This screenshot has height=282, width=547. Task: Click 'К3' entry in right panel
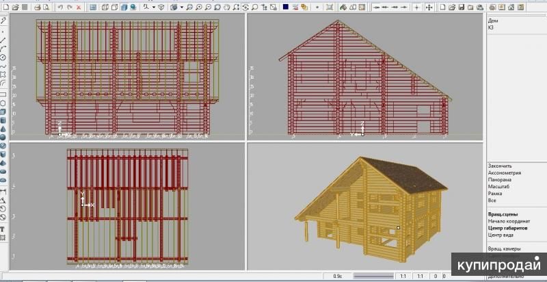click(x=491, y=27)
